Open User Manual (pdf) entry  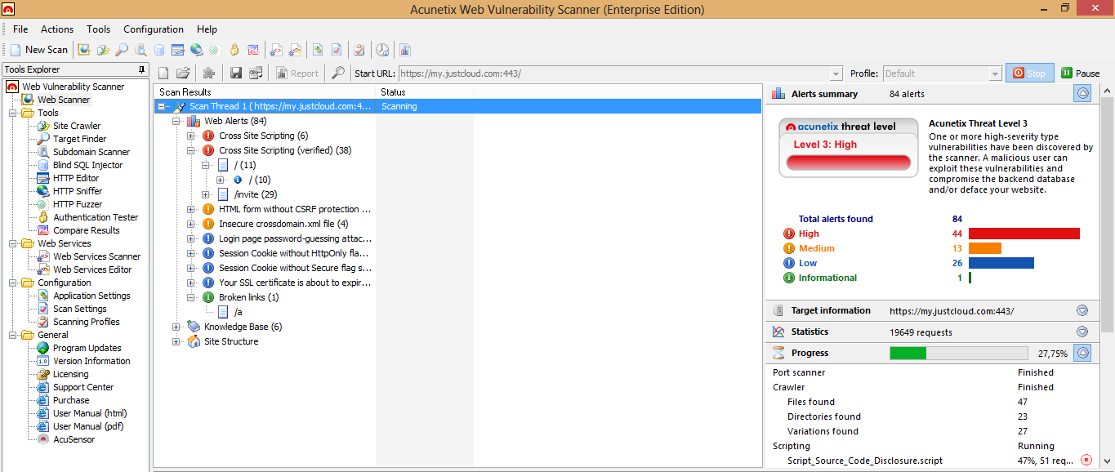coord(88,426)
